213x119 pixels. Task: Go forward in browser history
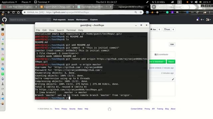(x=8, y=12)
